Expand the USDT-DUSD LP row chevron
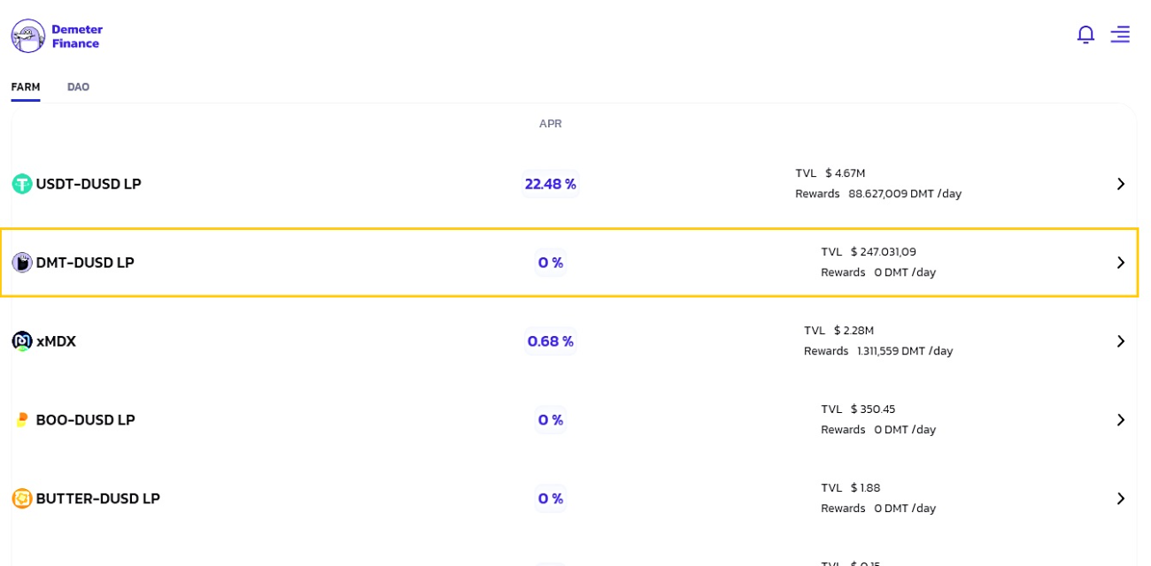The image size is (1151, 566). [x=1121, y=184]
